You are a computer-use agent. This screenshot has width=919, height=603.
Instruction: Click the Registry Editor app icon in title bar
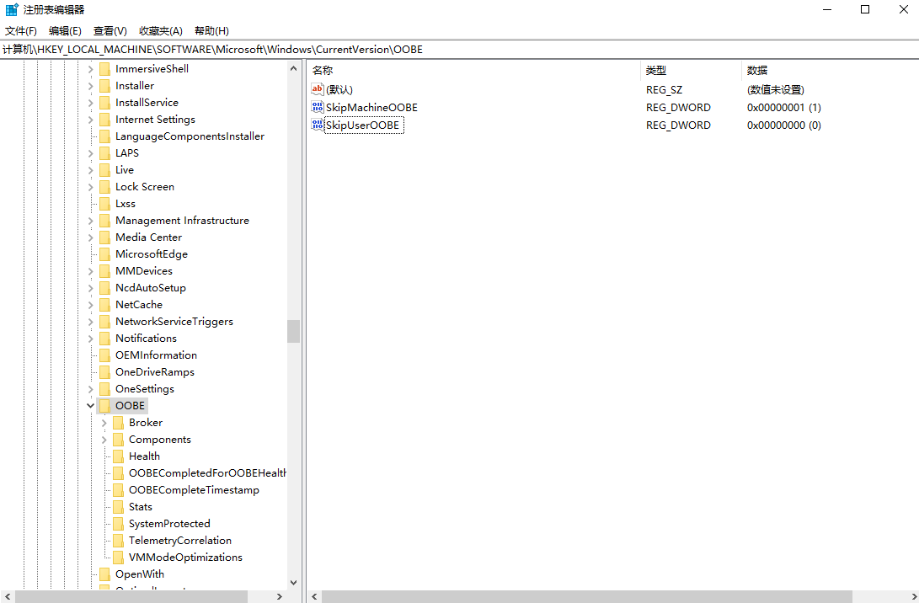[x=12, y=10]
